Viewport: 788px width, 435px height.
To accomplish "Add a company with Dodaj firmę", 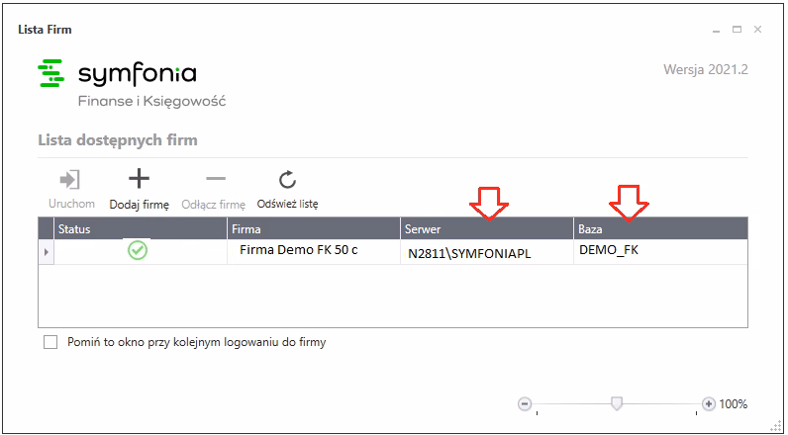I will click(140, 190).
